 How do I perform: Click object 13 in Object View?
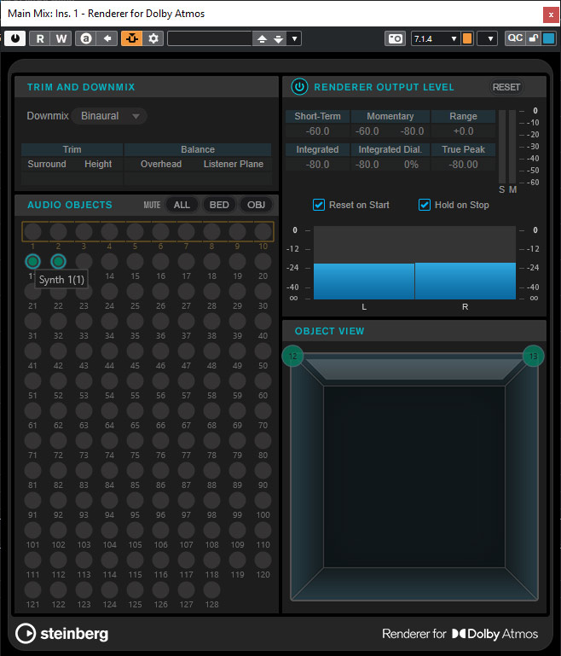(x=534, y=356)
